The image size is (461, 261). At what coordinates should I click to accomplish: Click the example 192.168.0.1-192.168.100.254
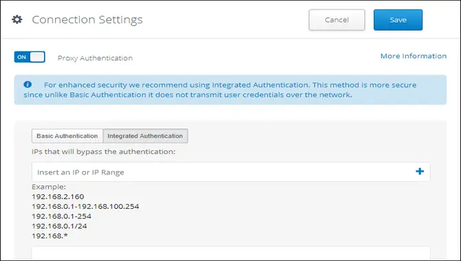click(85, 206)
